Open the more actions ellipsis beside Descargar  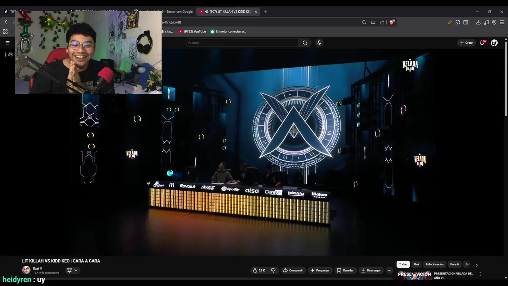389,270
